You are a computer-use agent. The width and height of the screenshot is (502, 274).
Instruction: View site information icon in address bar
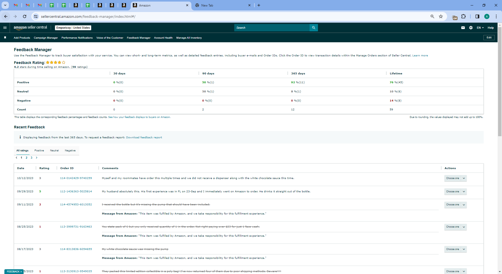(36, 16)
